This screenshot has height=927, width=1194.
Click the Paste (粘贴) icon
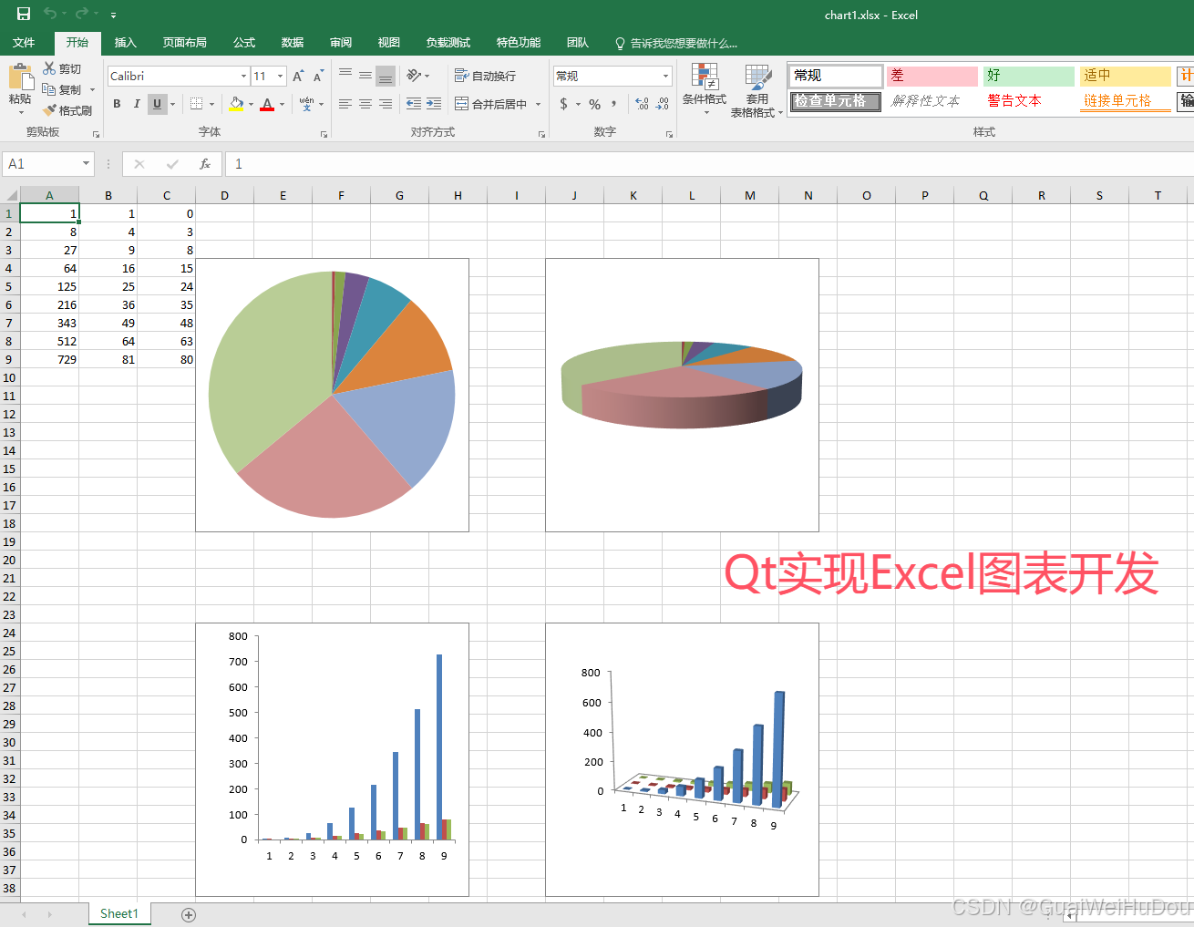click(x=20, y=77)
